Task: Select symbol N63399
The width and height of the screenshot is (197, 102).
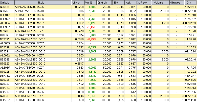Action: tap(5, 47)
